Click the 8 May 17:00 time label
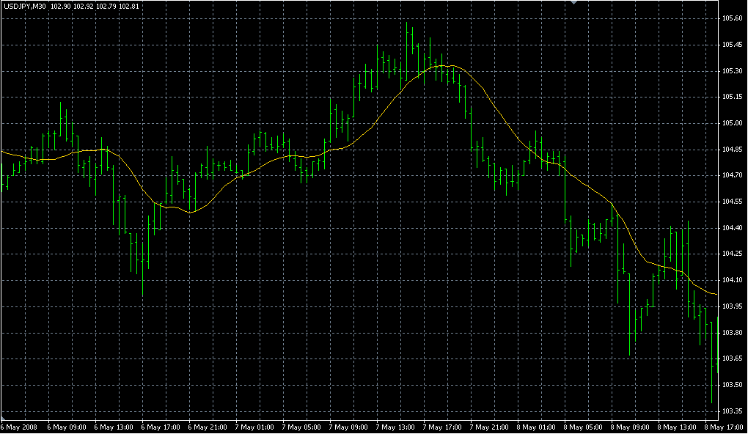748x434 pixels. coord(723,427)
